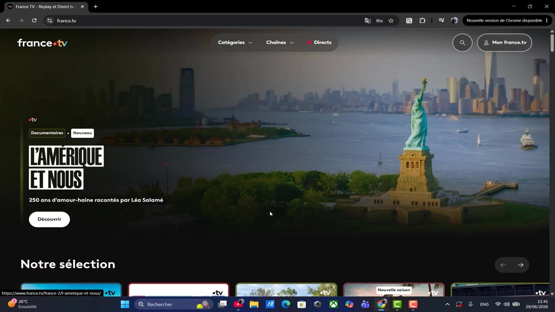Open Google Translate icon in address bar
Image resolution: width=555 pixels, height=312 pixels.
pyautogui.click(x=368, y=20)
